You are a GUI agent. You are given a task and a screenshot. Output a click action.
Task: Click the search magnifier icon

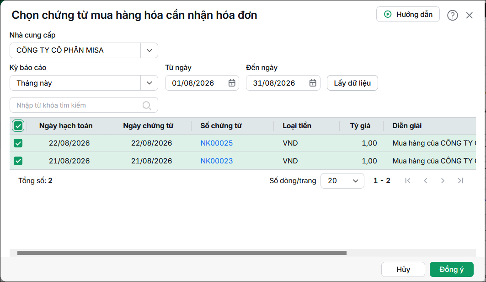[147, 105]
